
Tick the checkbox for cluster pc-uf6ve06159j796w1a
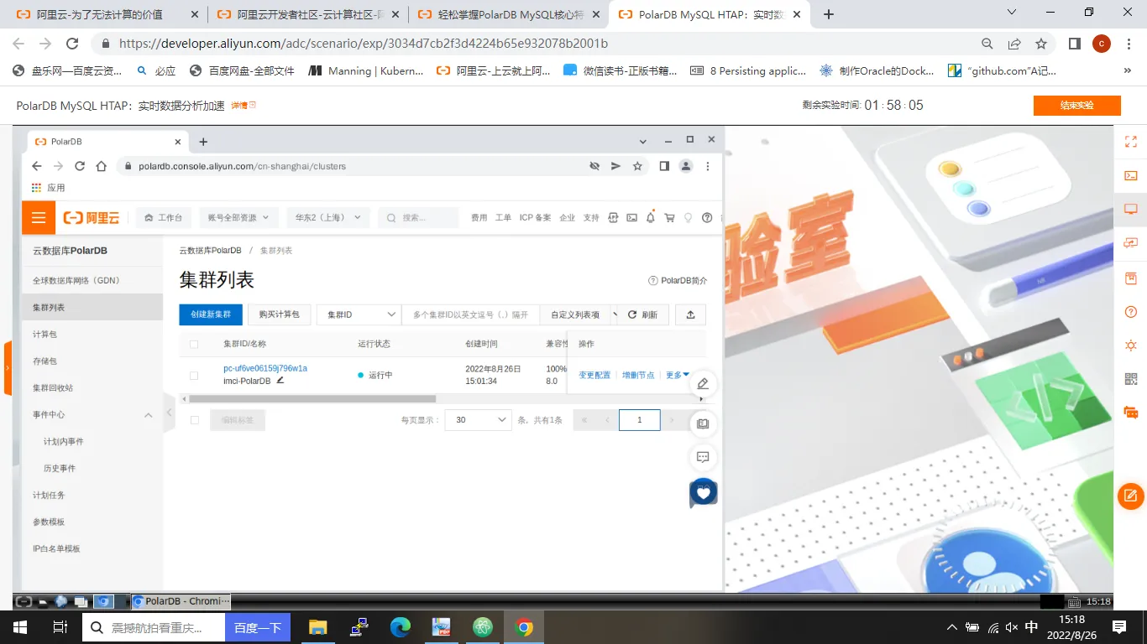tap(194, 376)
